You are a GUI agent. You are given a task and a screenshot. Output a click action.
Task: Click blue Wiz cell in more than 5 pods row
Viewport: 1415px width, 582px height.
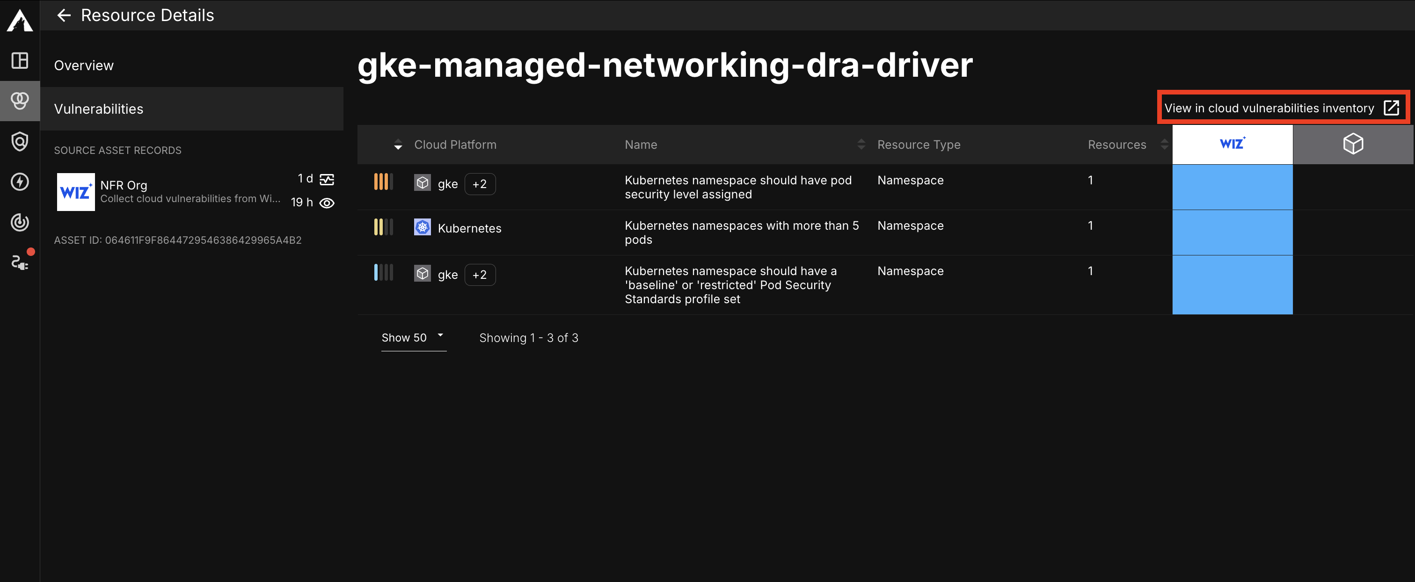[x=1232, y=232]
